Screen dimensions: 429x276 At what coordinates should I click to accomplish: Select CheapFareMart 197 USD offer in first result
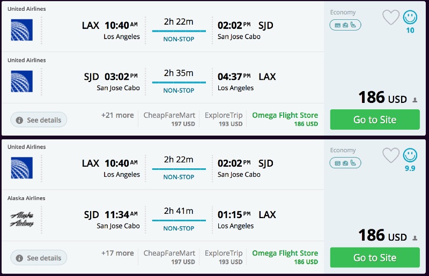pos(169,119)
